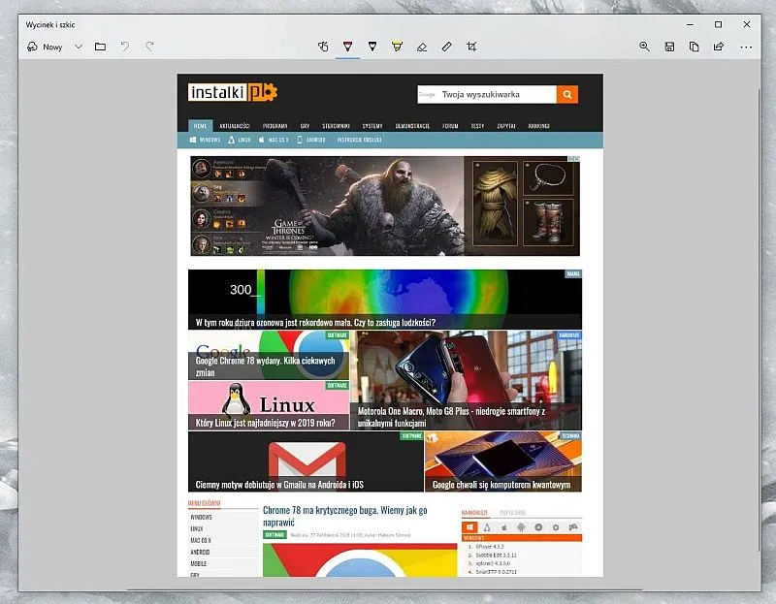The height and width of the screenshot is (604, 776).
Task: Open a file with the folder icon
Action: (x=100, y=47)
